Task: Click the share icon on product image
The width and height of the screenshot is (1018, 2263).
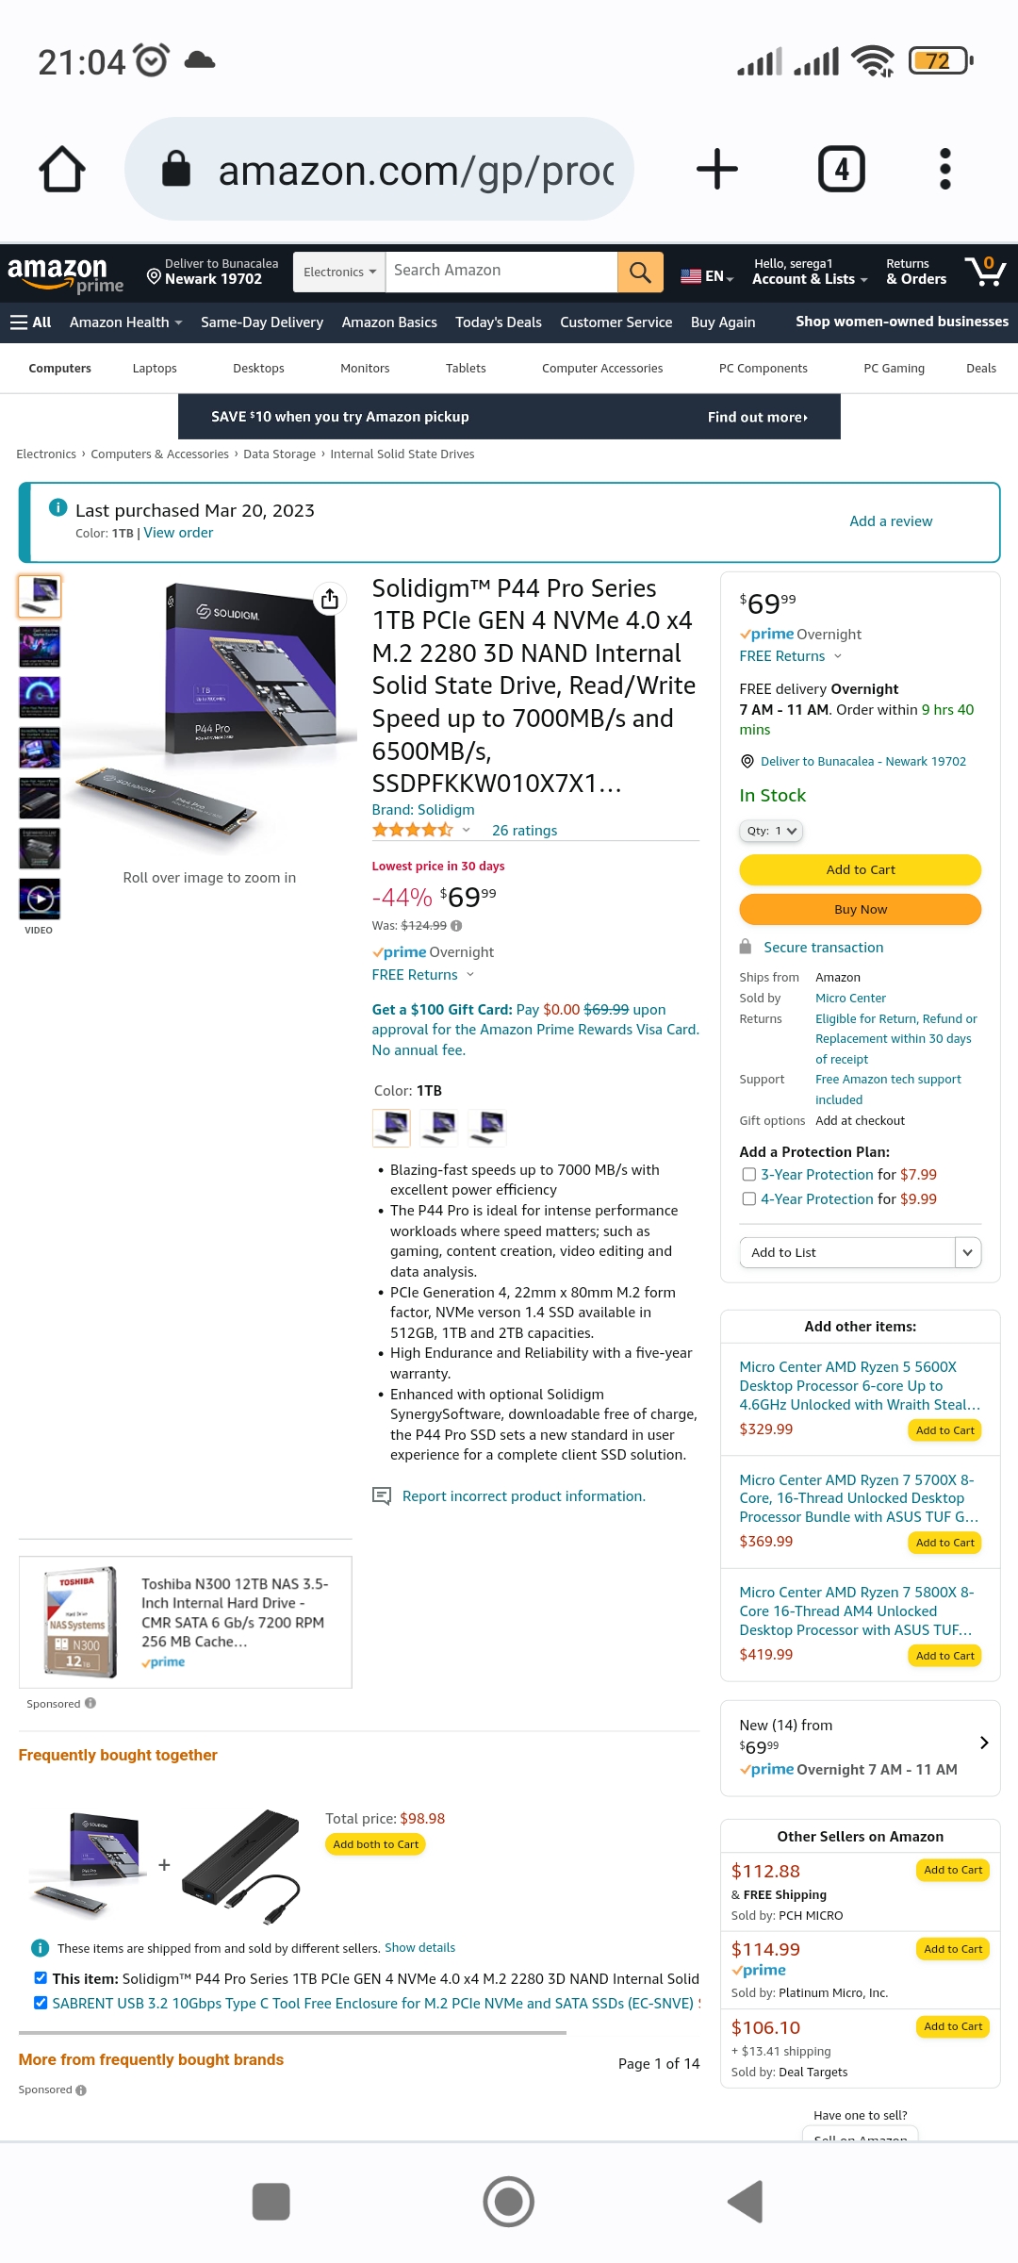Action: coord(329,600)
